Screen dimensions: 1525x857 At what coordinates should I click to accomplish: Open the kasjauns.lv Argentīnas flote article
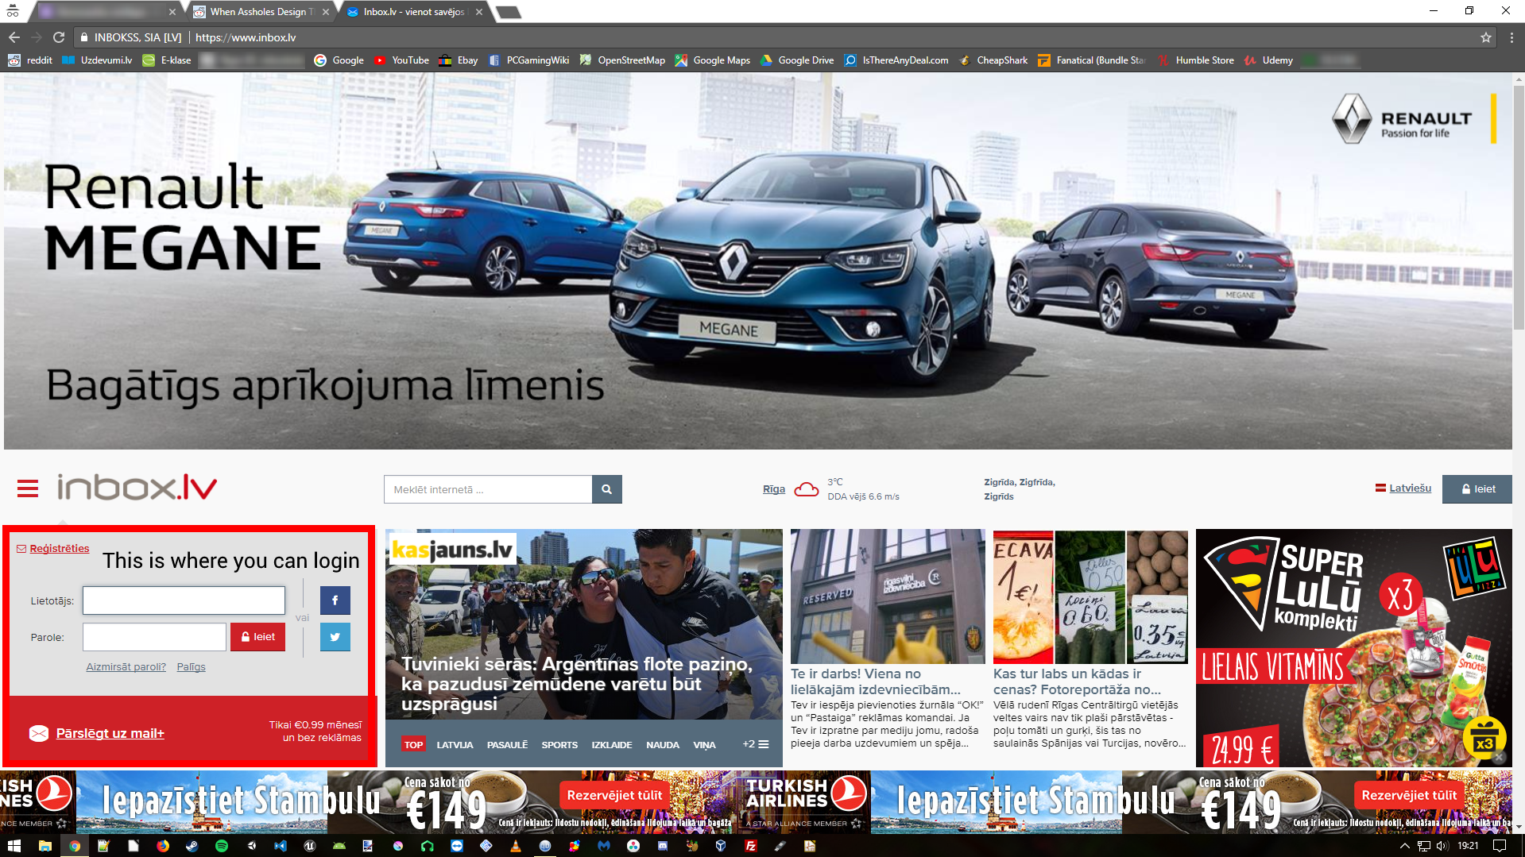(584, 624)
